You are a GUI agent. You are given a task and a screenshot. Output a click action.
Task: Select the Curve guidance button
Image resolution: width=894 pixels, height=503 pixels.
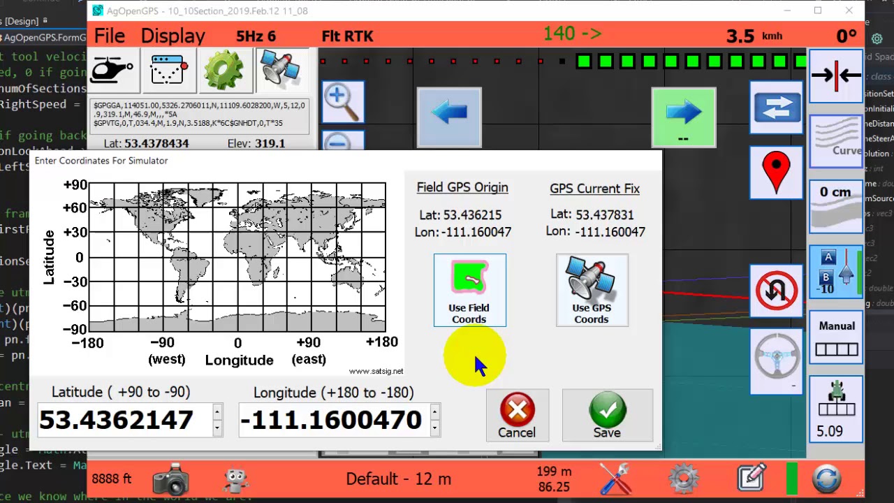point(836,140)
